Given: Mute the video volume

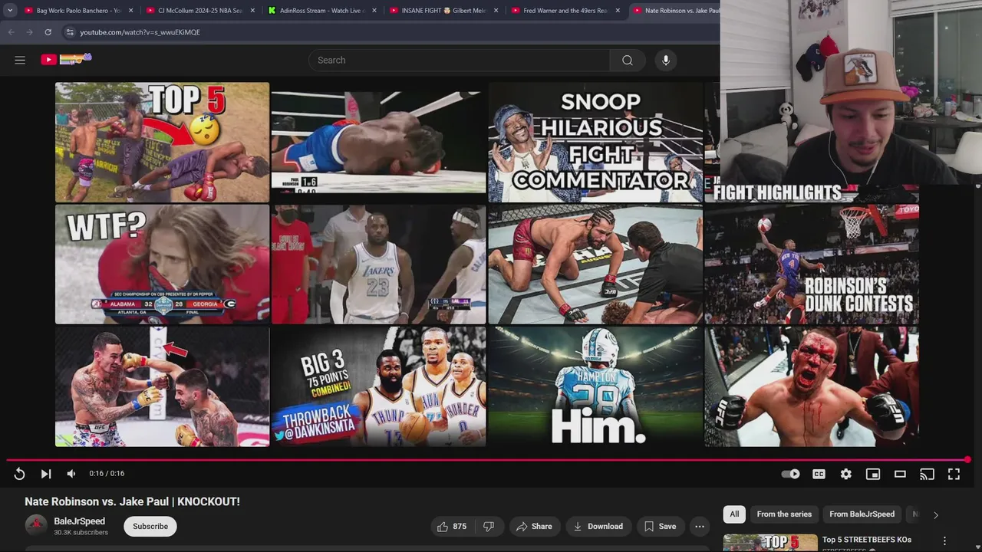Looking at the screenshot, I should tap(71, 474).
